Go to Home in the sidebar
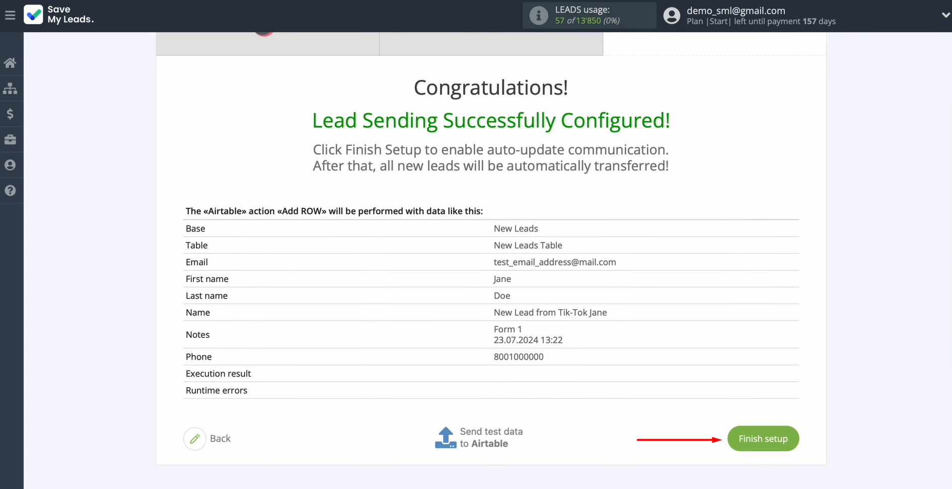Screen dimensions: 952x489 tap(10, 63)
